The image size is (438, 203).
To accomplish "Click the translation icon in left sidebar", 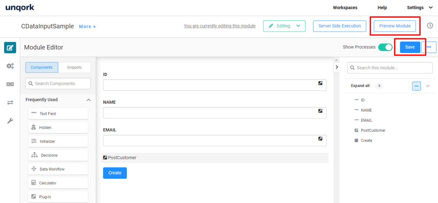I will (x=10, y=84).
